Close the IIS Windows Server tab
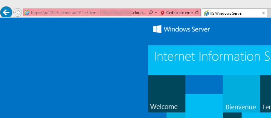 (x=263, y=13)
